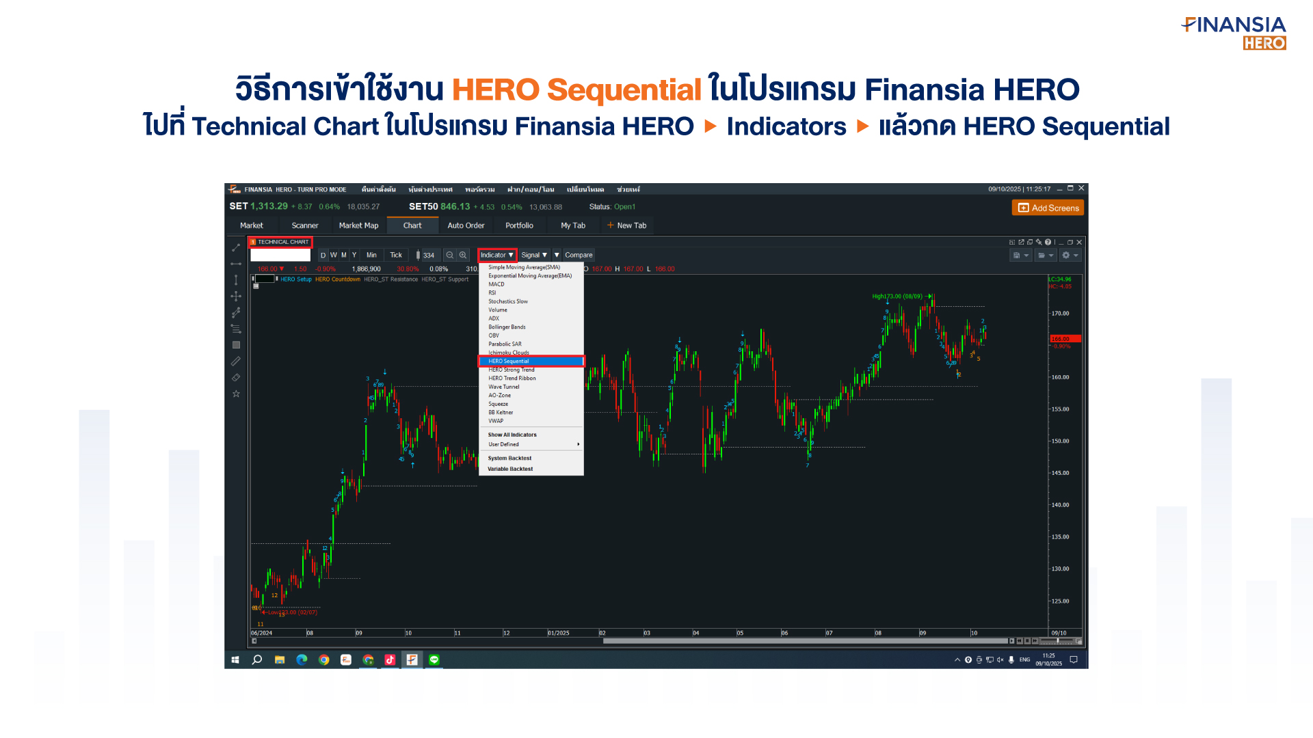
Task: Select the ruler measurement tool
Action: click(236, 361)
